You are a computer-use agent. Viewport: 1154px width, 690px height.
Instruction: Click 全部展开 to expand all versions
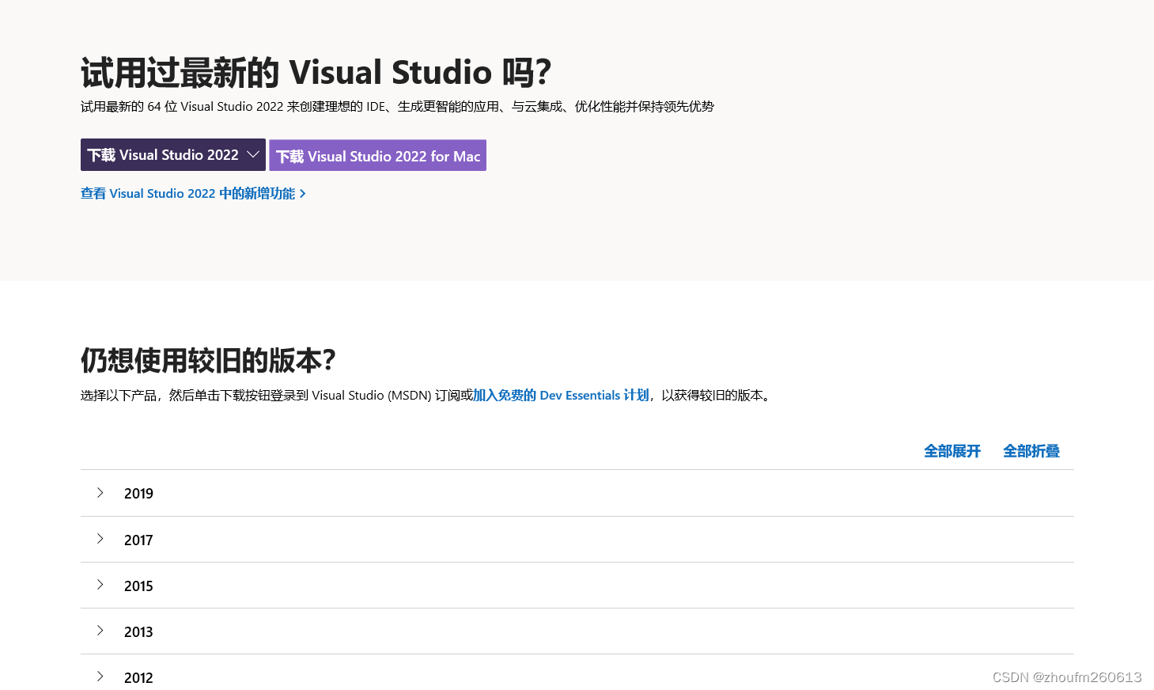[x=952, y=452]
